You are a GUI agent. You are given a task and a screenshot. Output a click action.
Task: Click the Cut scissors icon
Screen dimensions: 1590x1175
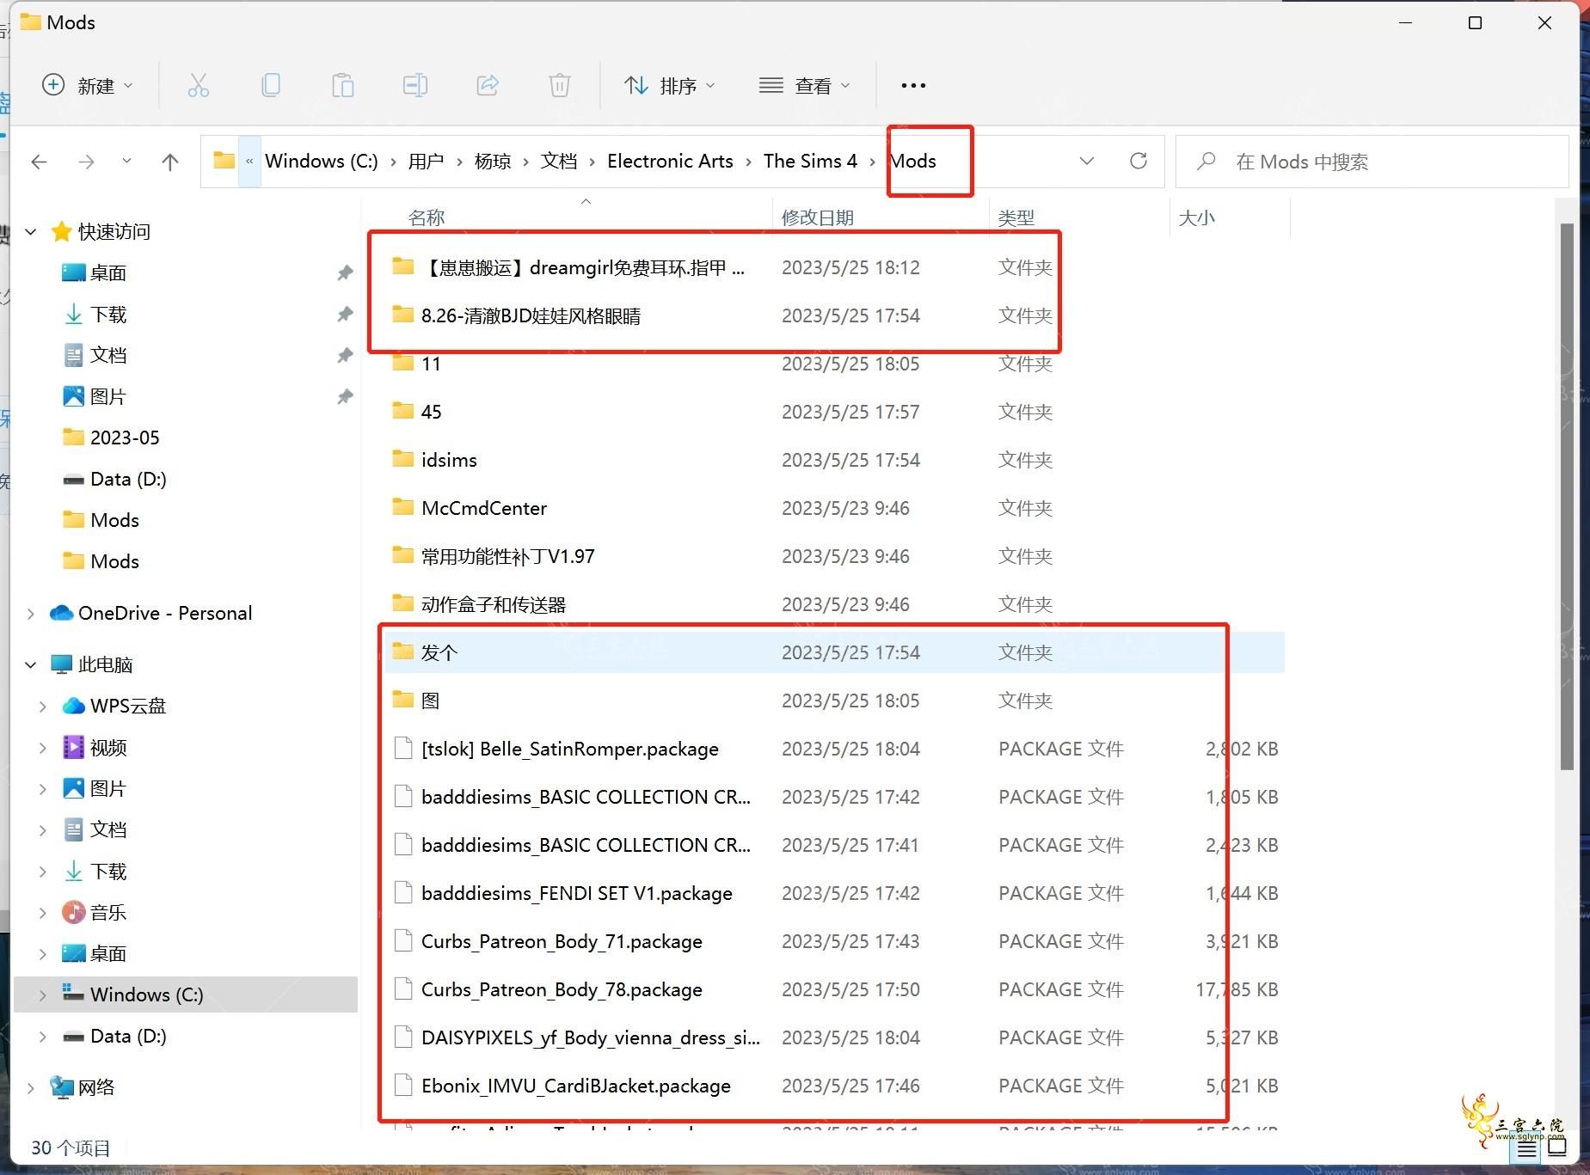click(198, 85)
